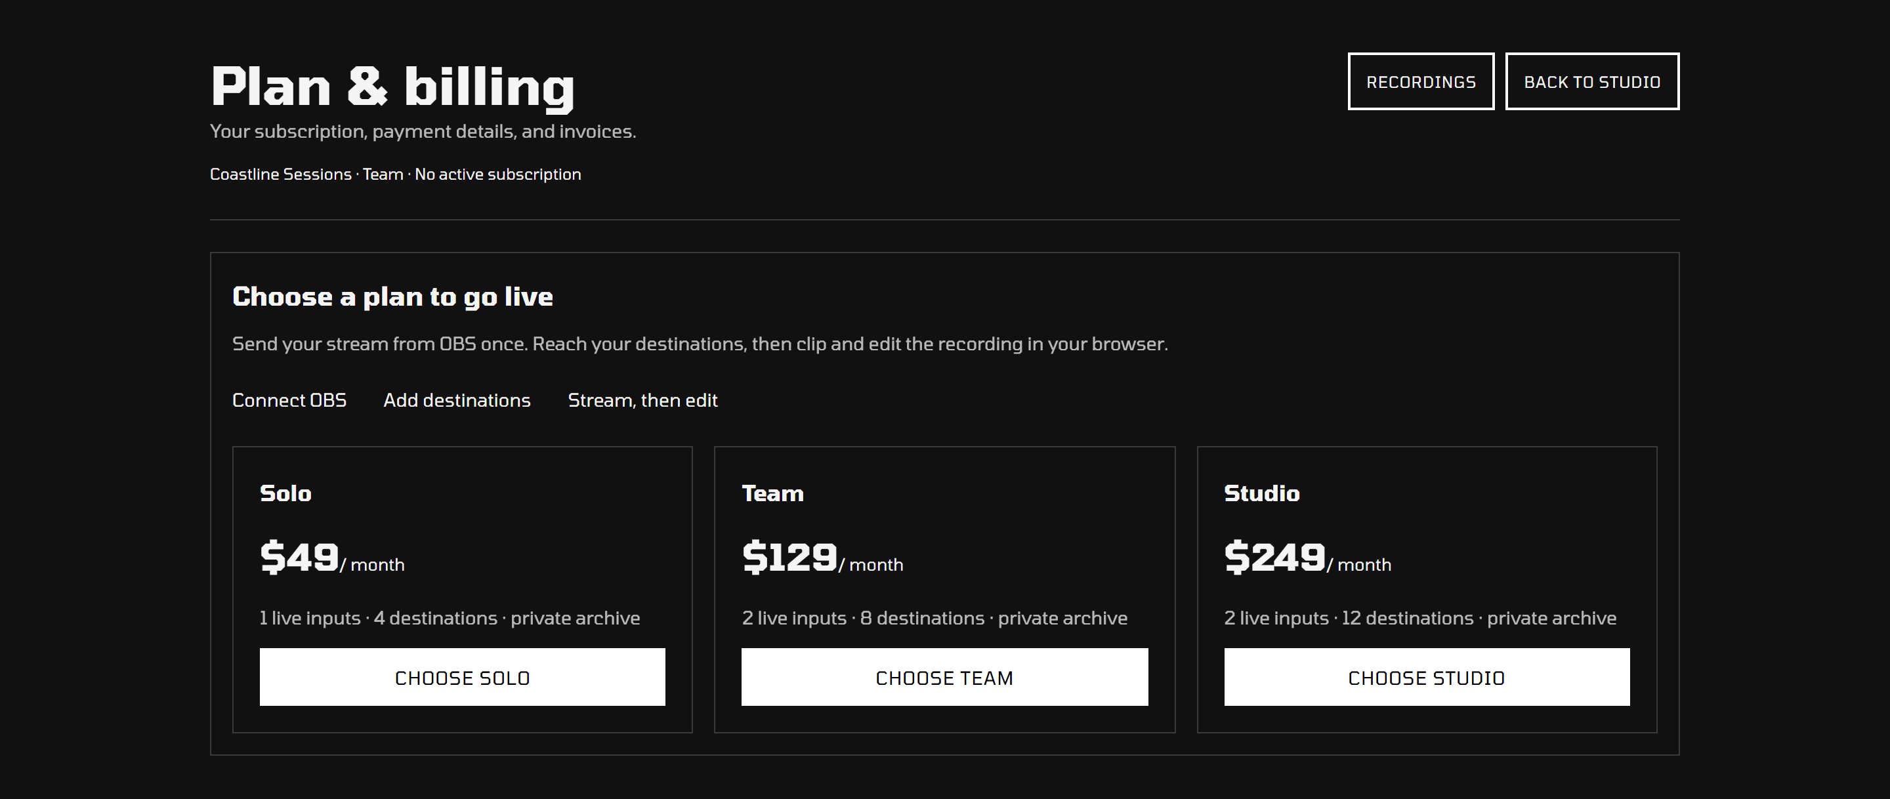Click the Studio plan title

click(x=1262, y=493)
